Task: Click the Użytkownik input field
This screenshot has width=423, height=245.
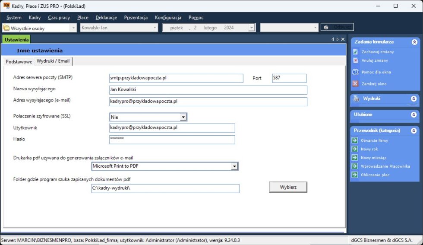Action: pyautogui.click(x=172, y=128)
